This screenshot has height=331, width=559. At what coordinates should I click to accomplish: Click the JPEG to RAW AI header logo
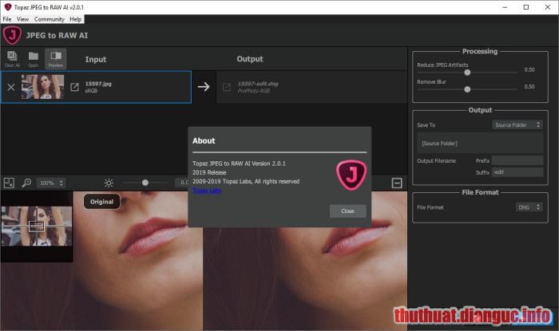pyautogui.click(x=12, y=35)
